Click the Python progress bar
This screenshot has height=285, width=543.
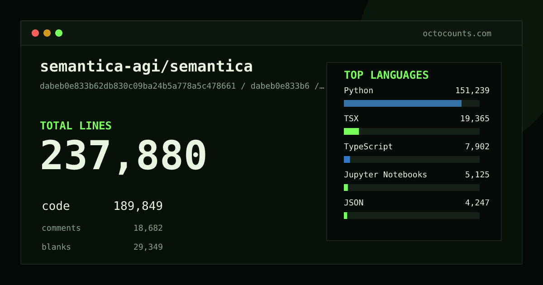click(x=412, y=103)
